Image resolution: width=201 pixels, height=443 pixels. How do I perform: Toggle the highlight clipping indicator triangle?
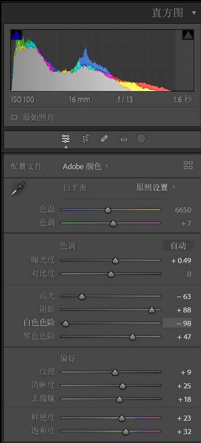188,35
